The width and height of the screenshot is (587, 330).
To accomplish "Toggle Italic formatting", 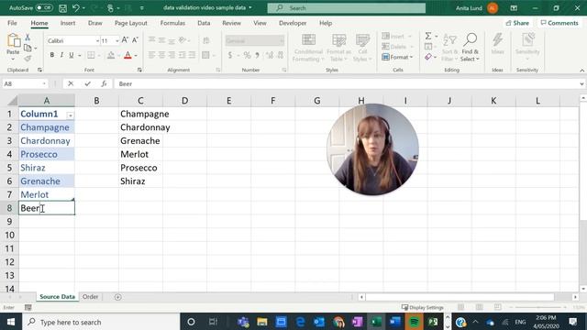I will [61, 55].
